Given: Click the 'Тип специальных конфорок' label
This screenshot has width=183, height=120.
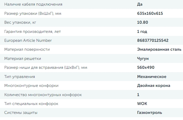Looking at the screenshot, I should 31,104.
